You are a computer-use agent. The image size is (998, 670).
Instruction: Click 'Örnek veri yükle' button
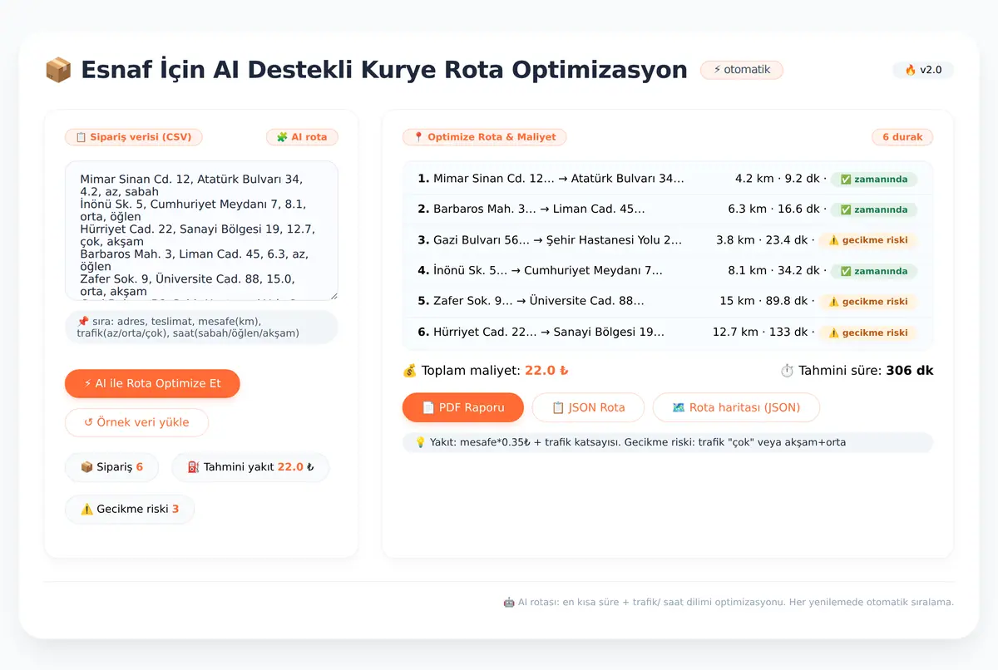(x=136, y=422)
